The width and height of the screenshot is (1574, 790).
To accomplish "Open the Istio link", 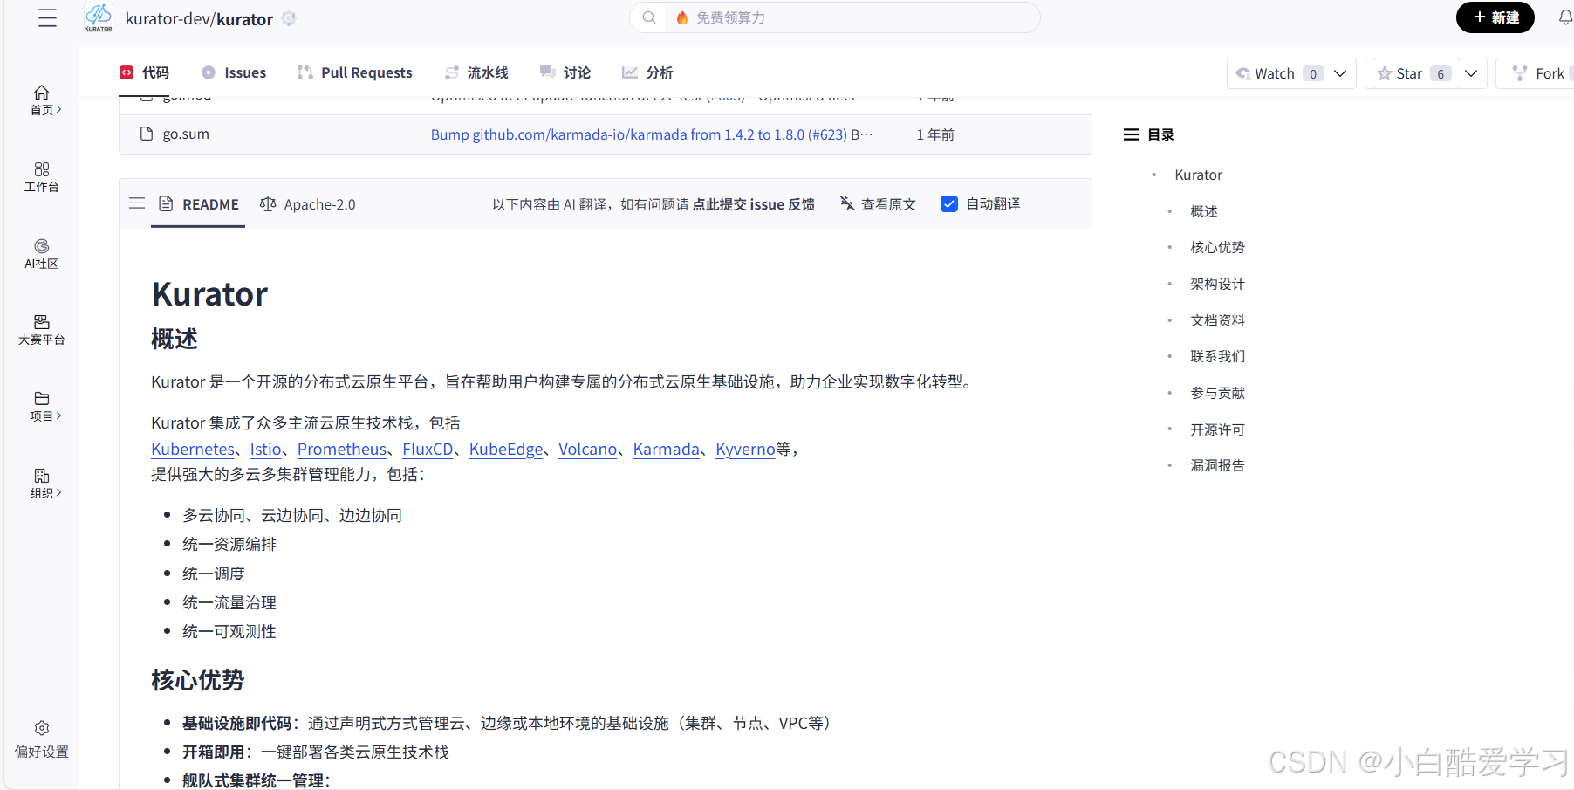I will (265, 449).
